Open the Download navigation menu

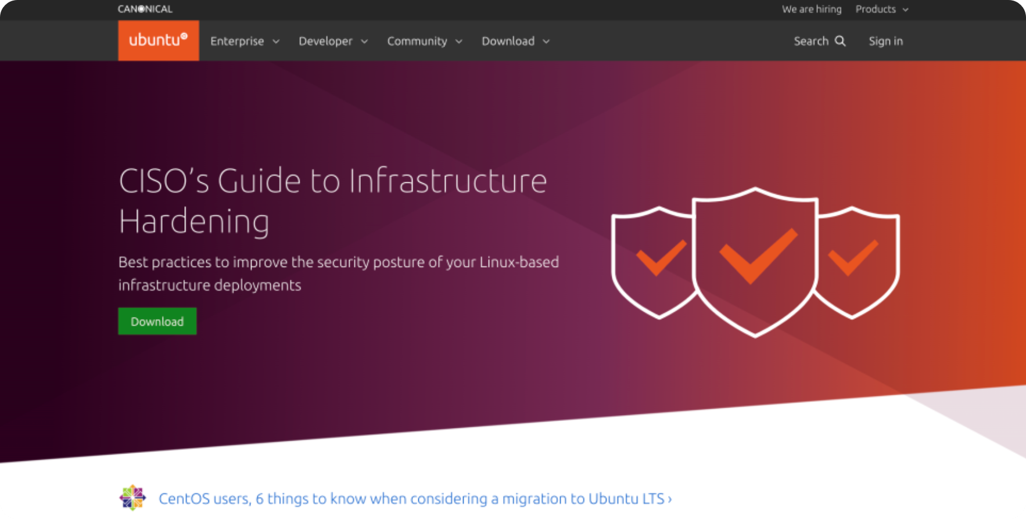click(x=515, y=41)
